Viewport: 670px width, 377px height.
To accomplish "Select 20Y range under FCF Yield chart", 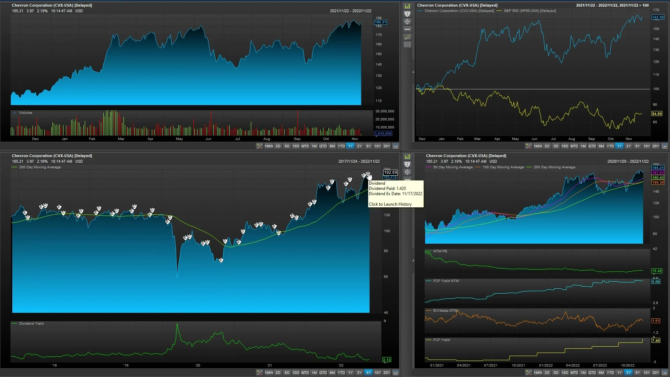I will click(x=656, y=373).
